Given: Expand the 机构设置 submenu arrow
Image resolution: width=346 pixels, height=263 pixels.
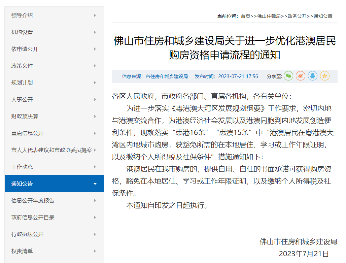Looking at the screenshot, I should [95, 32].
